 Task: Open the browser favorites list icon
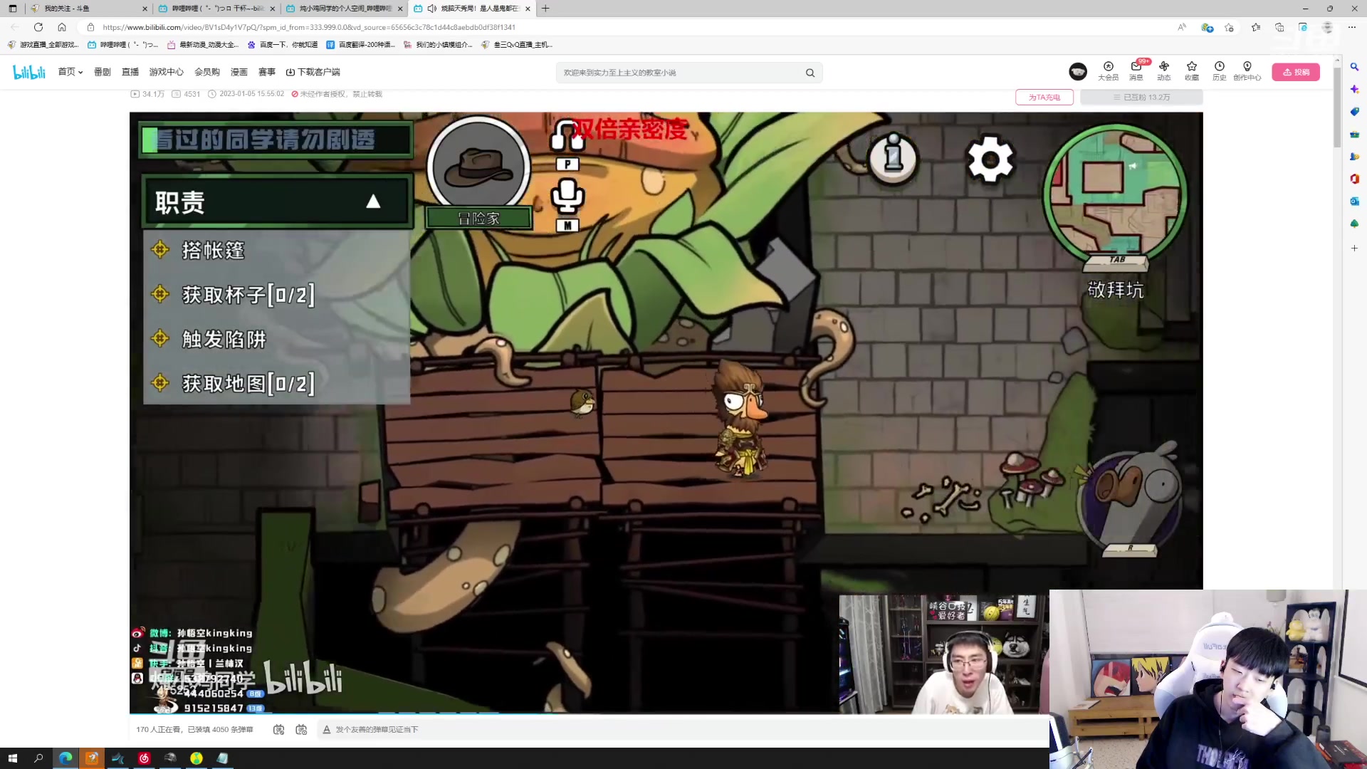(x=1256, y=27)
